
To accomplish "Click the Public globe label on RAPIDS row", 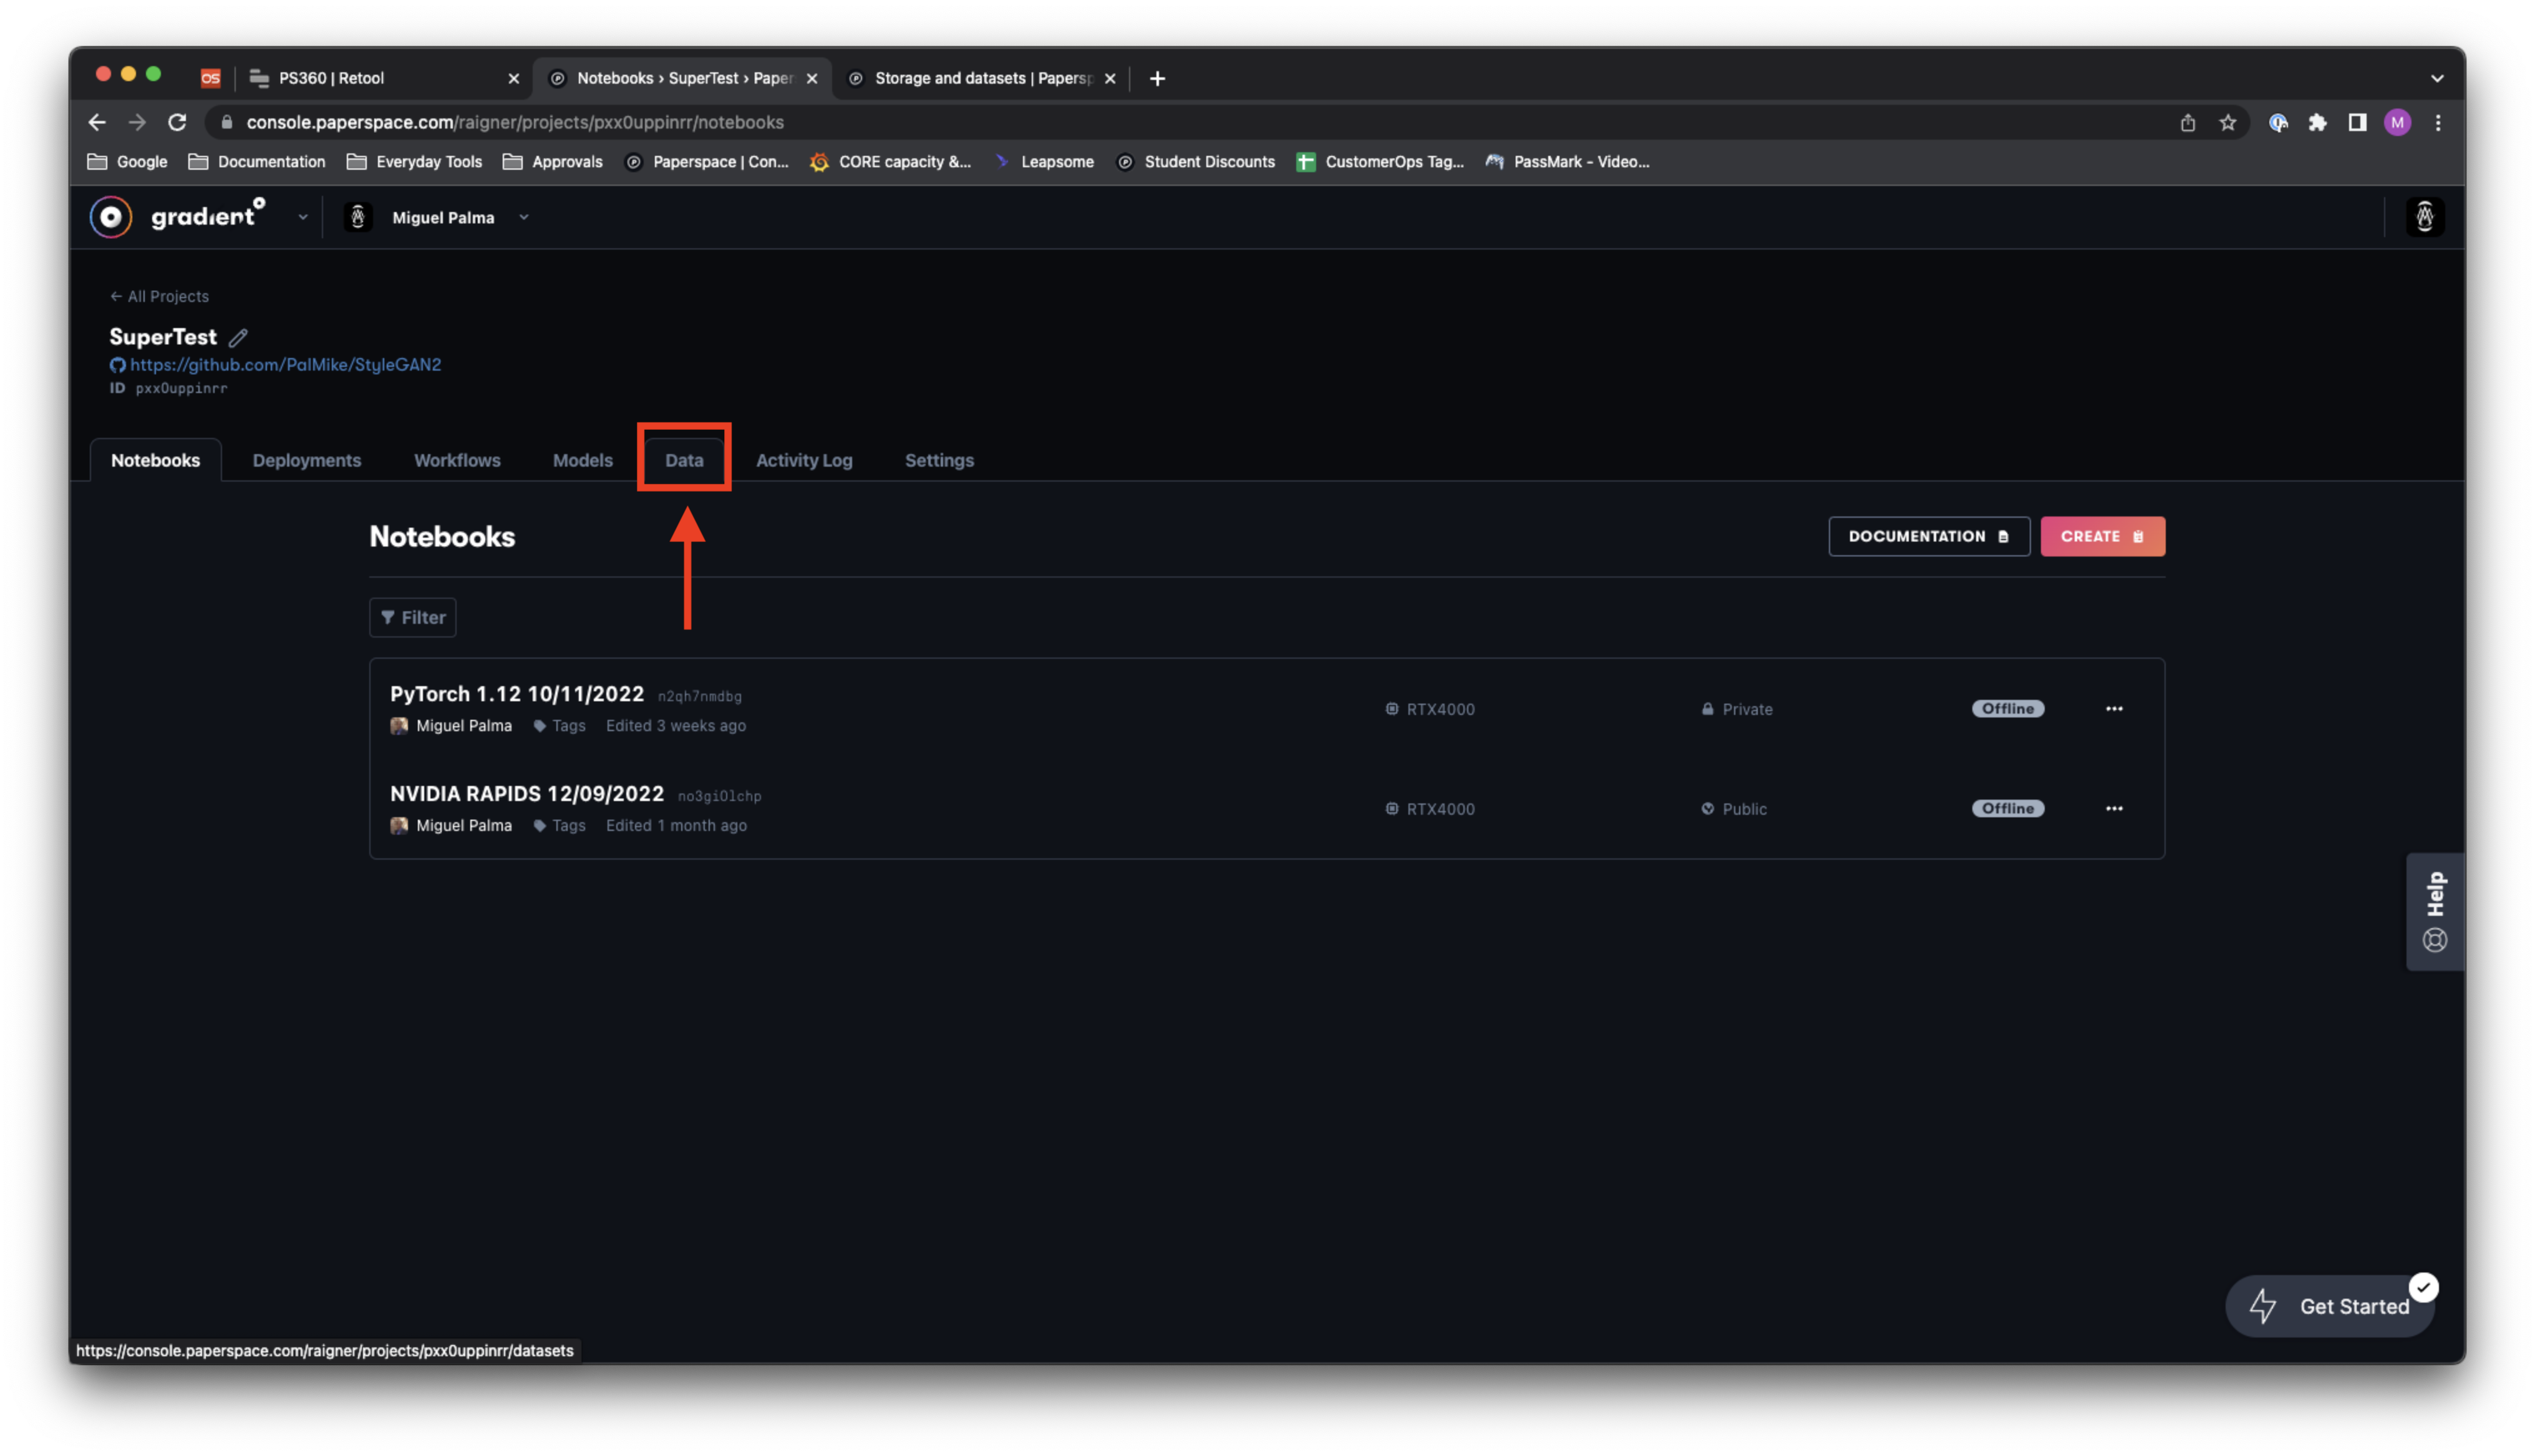I will click(x=1734, y=810).
